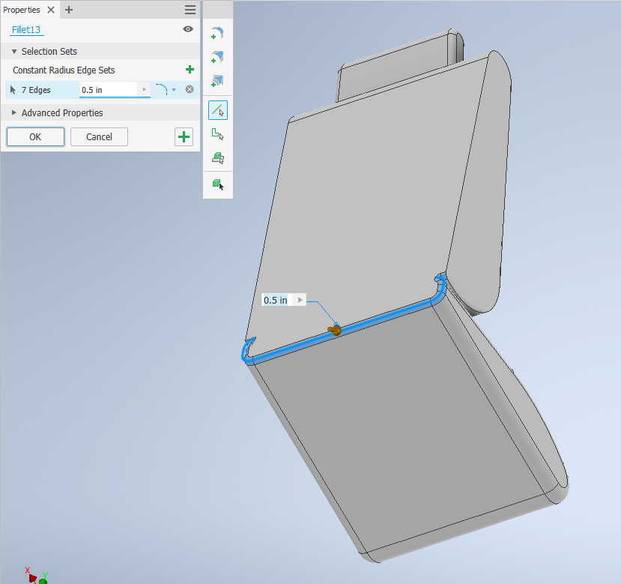The width and height of the screenshot is (621, 584).
Task: Edit the 0.5 in radius field in panel
Action: pos(109,90)
